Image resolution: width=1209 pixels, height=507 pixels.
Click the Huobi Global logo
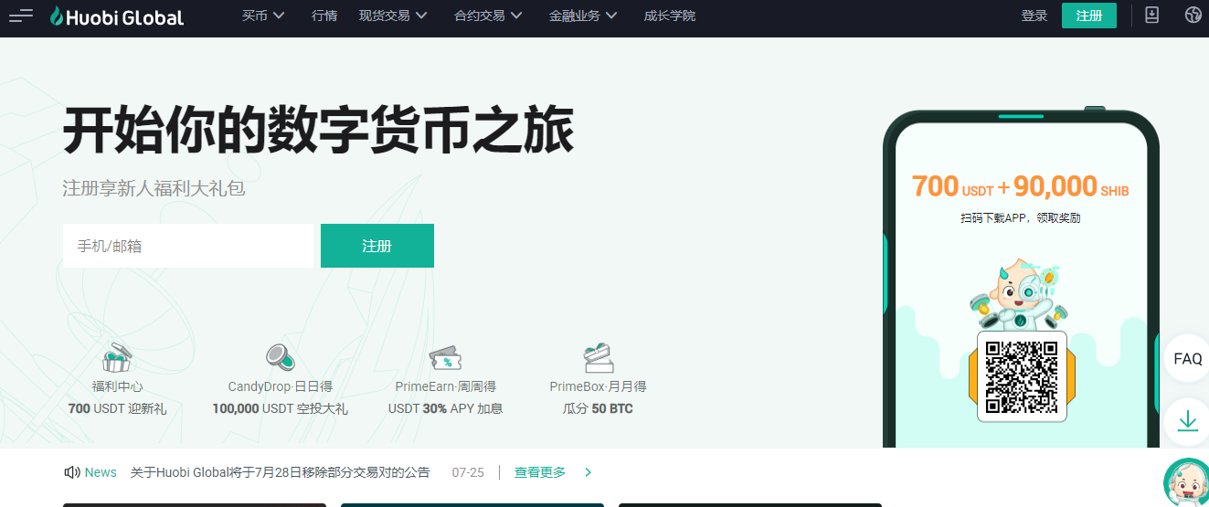[x=117, y=16]
